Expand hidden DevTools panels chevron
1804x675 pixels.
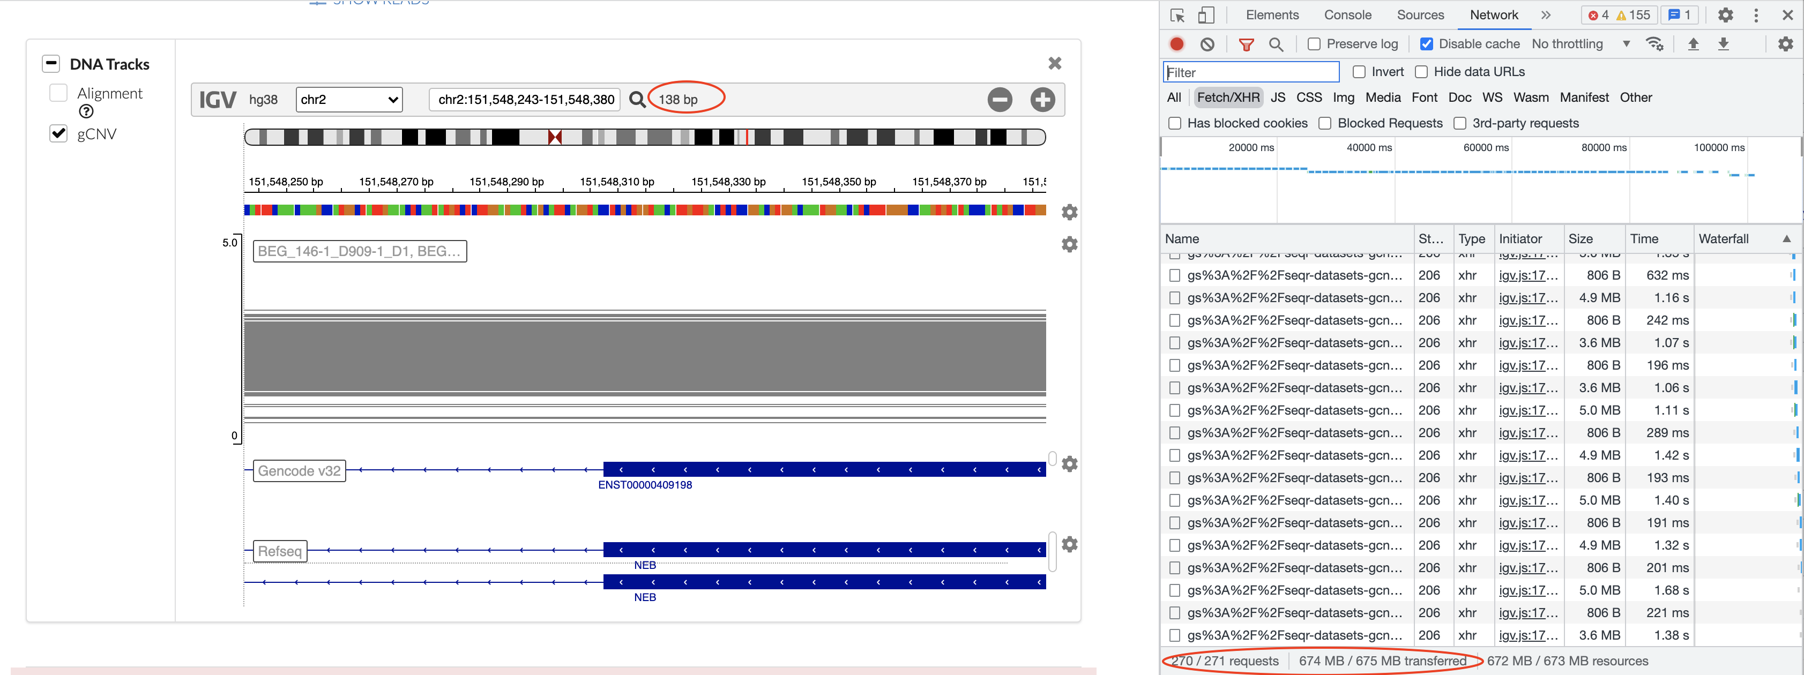[x=1546, y=14]
